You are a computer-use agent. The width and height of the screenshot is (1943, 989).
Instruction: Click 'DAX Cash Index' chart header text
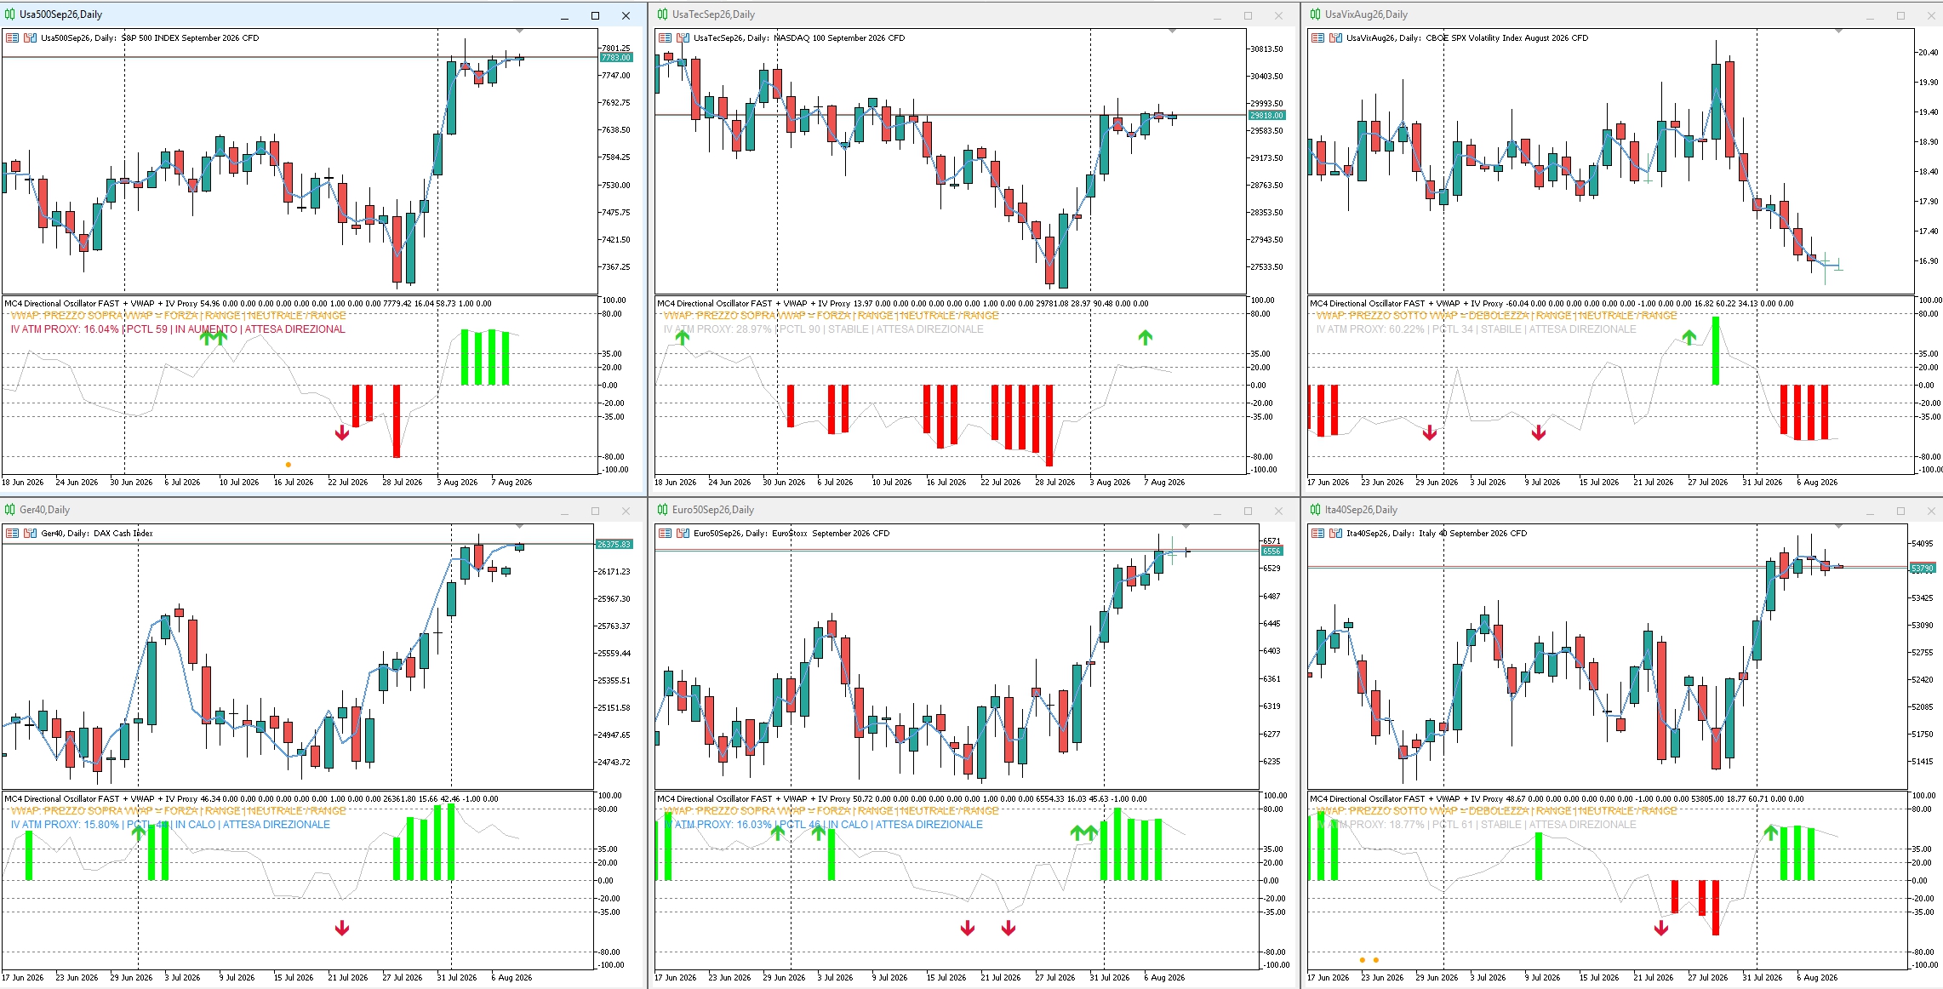[123, 534]
